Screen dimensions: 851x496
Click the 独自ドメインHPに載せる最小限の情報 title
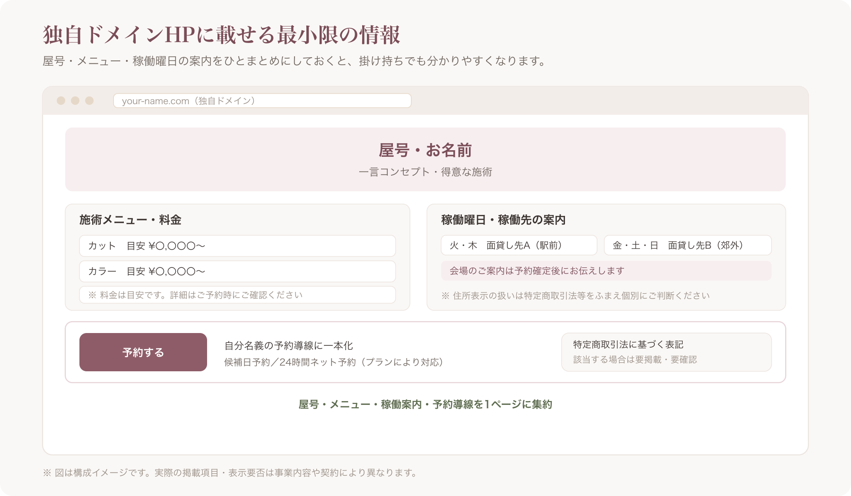pos(222,35)
